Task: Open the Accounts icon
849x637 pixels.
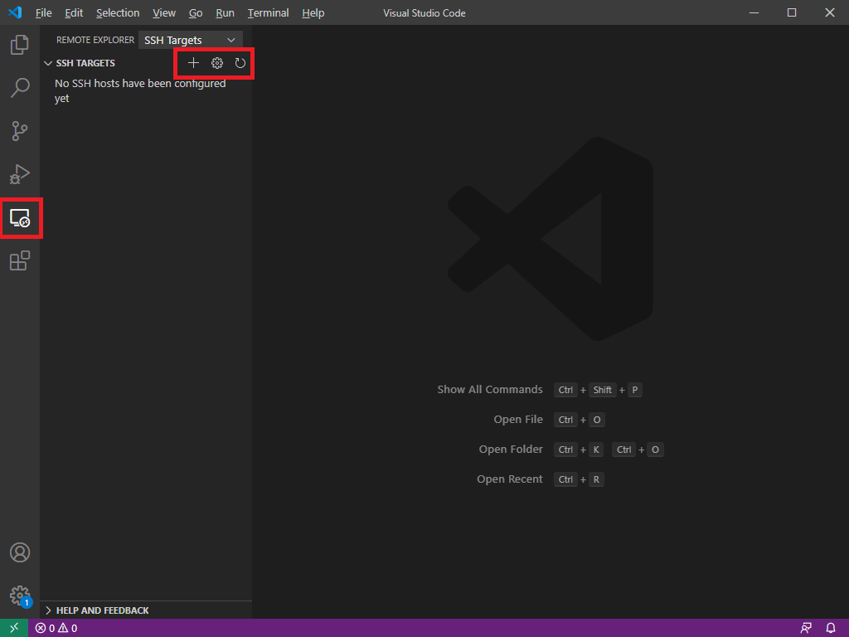Action: point(20,552)
